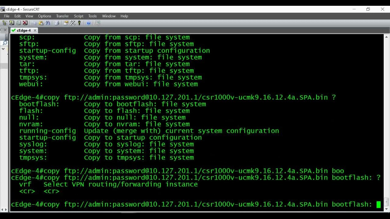Click the Public Key assistant key icon
Screen dimensions: 390x219
click(79, 23)
